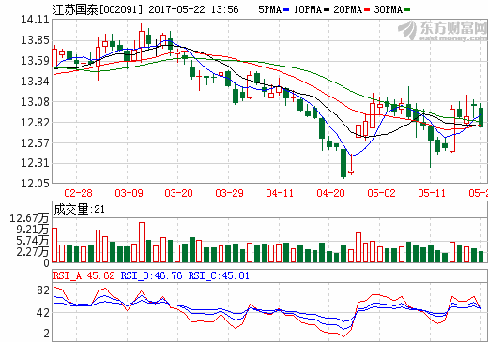Click the 42 RSI axis label
The height and width of the screenshot is (342, 488).
(43, 313)
